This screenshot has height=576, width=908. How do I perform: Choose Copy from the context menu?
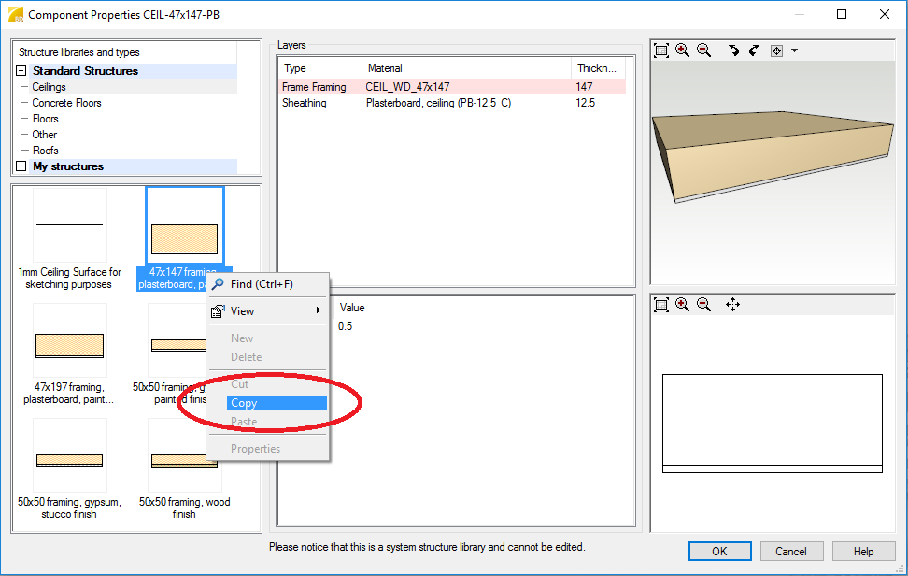point(277,403)
